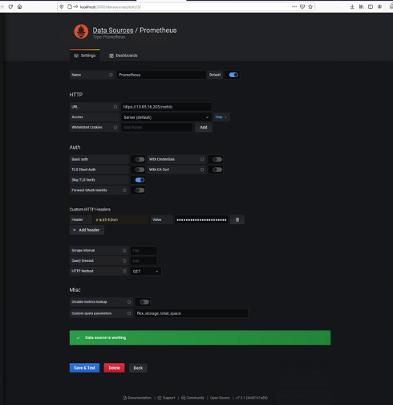Viewport: 393px width, 405px height.
Task: Go to the browser home icon
Action: click(x=19, y=6)
